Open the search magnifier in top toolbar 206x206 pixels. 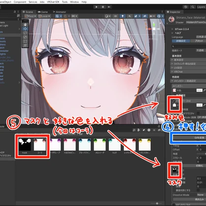193,7
